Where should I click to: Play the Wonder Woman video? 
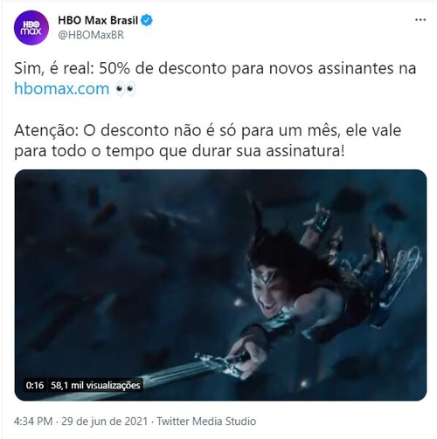[x=220, y=285]
